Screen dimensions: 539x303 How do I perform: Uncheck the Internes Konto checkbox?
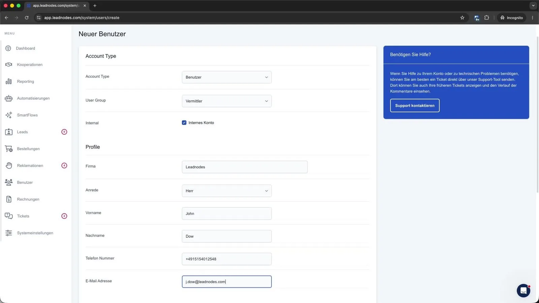184,123
